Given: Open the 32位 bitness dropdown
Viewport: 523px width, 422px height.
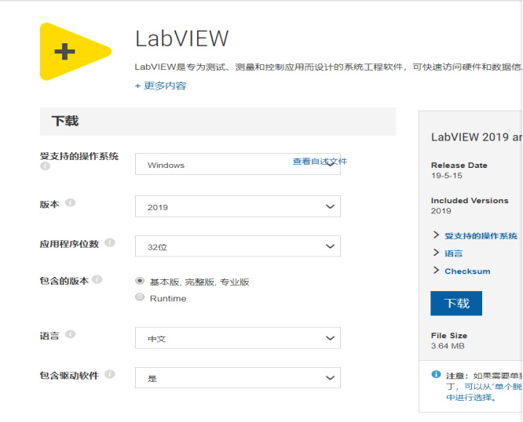Looking at the screenshot, I should (x=238, y=246).
